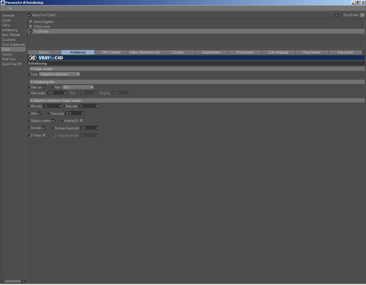Viewport: 366px width, 285px height.
Task: Switch to the DMC Sampler tab
Action: [x=111, y=52]
